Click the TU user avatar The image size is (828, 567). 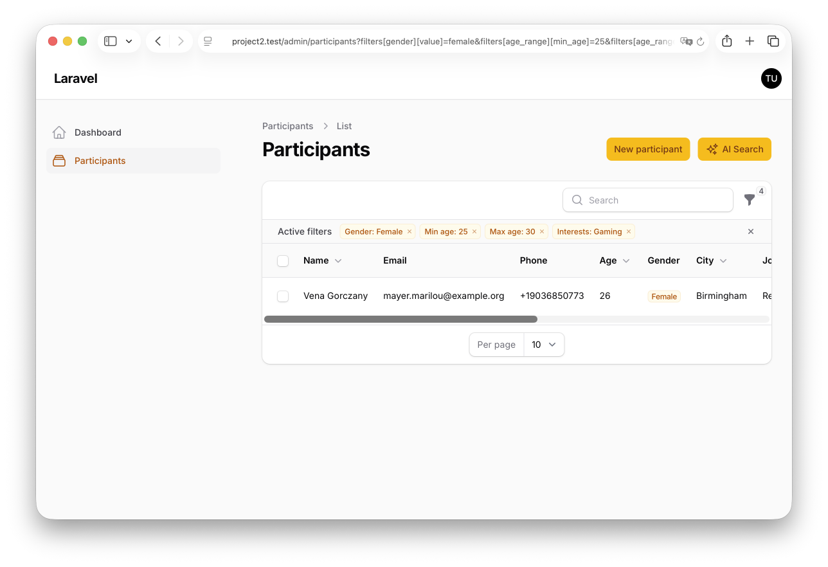click(771, 78)
